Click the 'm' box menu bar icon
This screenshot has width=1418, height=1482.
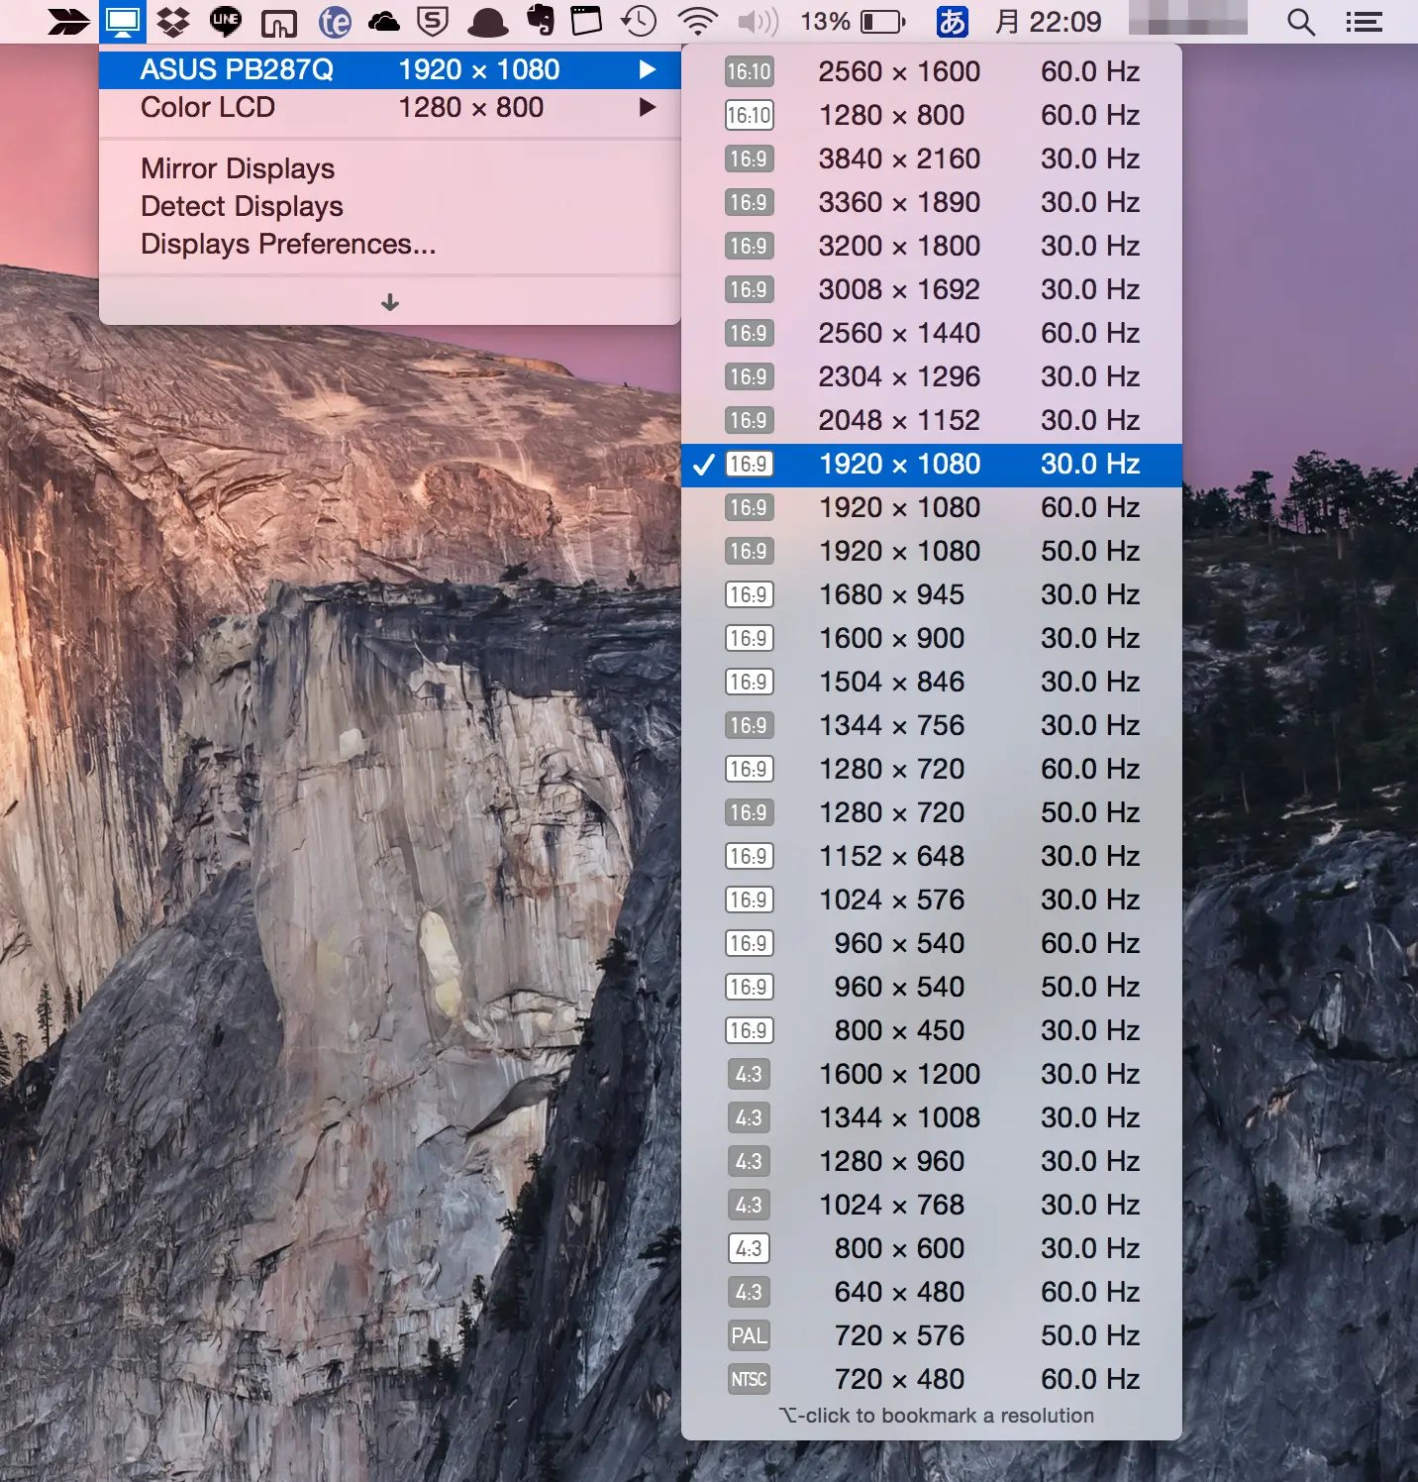pos(279,22)
